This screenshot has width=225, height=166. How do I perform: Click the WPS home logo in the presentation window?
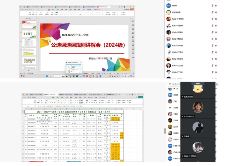click(x=21, y=7)
